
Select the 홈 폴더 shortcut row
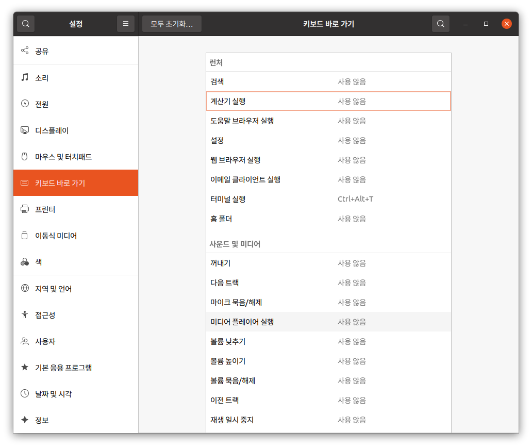pyautogui.click(x=328, y=219)
